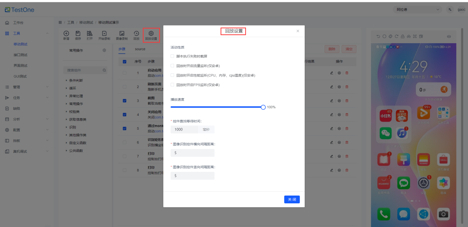Expand the 条件判断 tree node
468x227 pixels.
click(x=76, y=80)
